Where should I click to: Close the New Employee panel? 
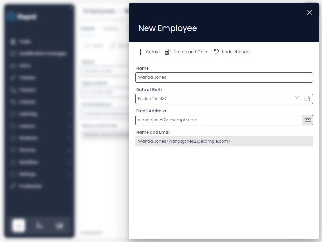309,13
